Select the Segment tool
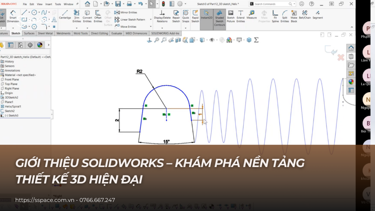375x211 pixels. (x=318, y=15)
